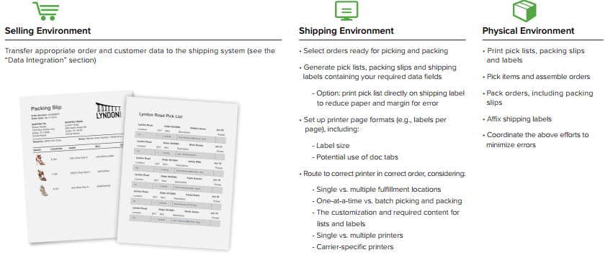Click the first shoe image on packing slip
This screenshot has height=260, width=613.
pos(40,160)
